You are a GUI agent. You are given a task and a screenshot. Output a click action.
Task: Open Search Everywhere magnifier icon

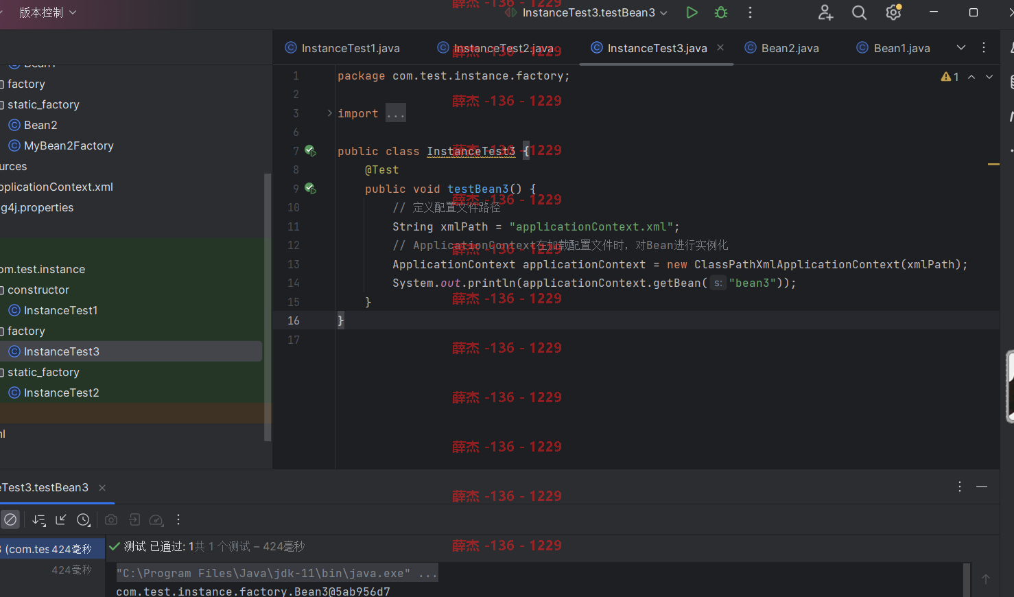pyautogui.click(x=859, y=12)
